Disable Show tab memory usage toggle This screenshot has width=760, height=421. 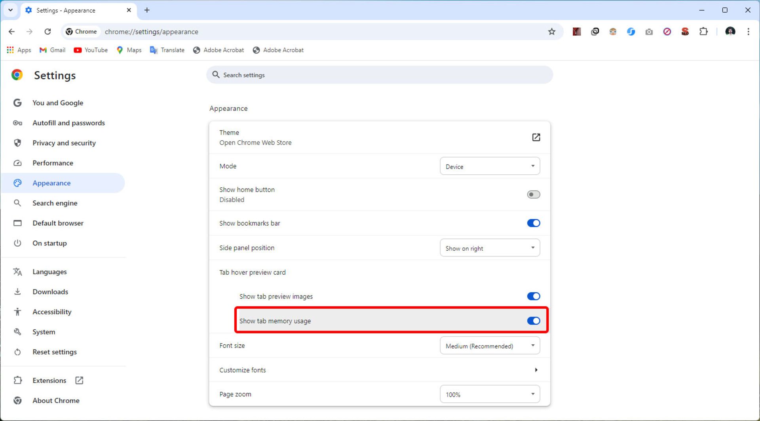point(533,321)
